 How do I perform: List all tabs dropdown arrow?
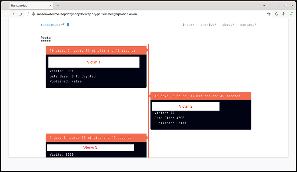(x=264, y=5)
